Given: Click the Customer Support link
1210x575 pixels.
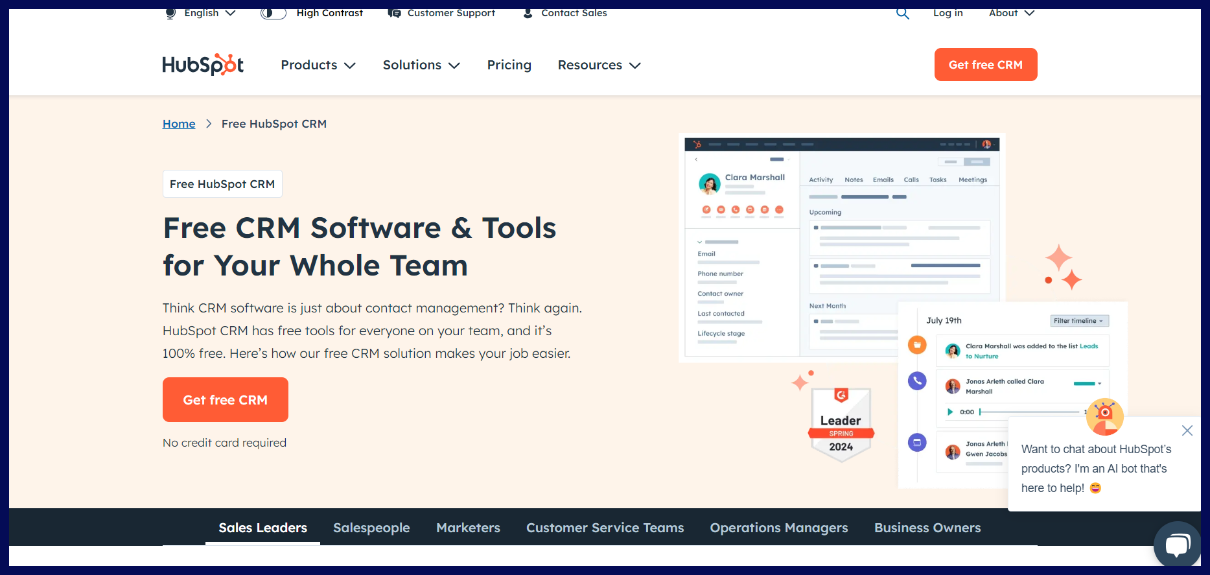Looking at the screenshot, I should click(451, 14).
